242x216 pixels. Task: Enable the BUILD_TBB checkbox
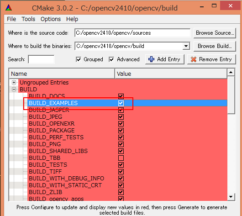121,158
